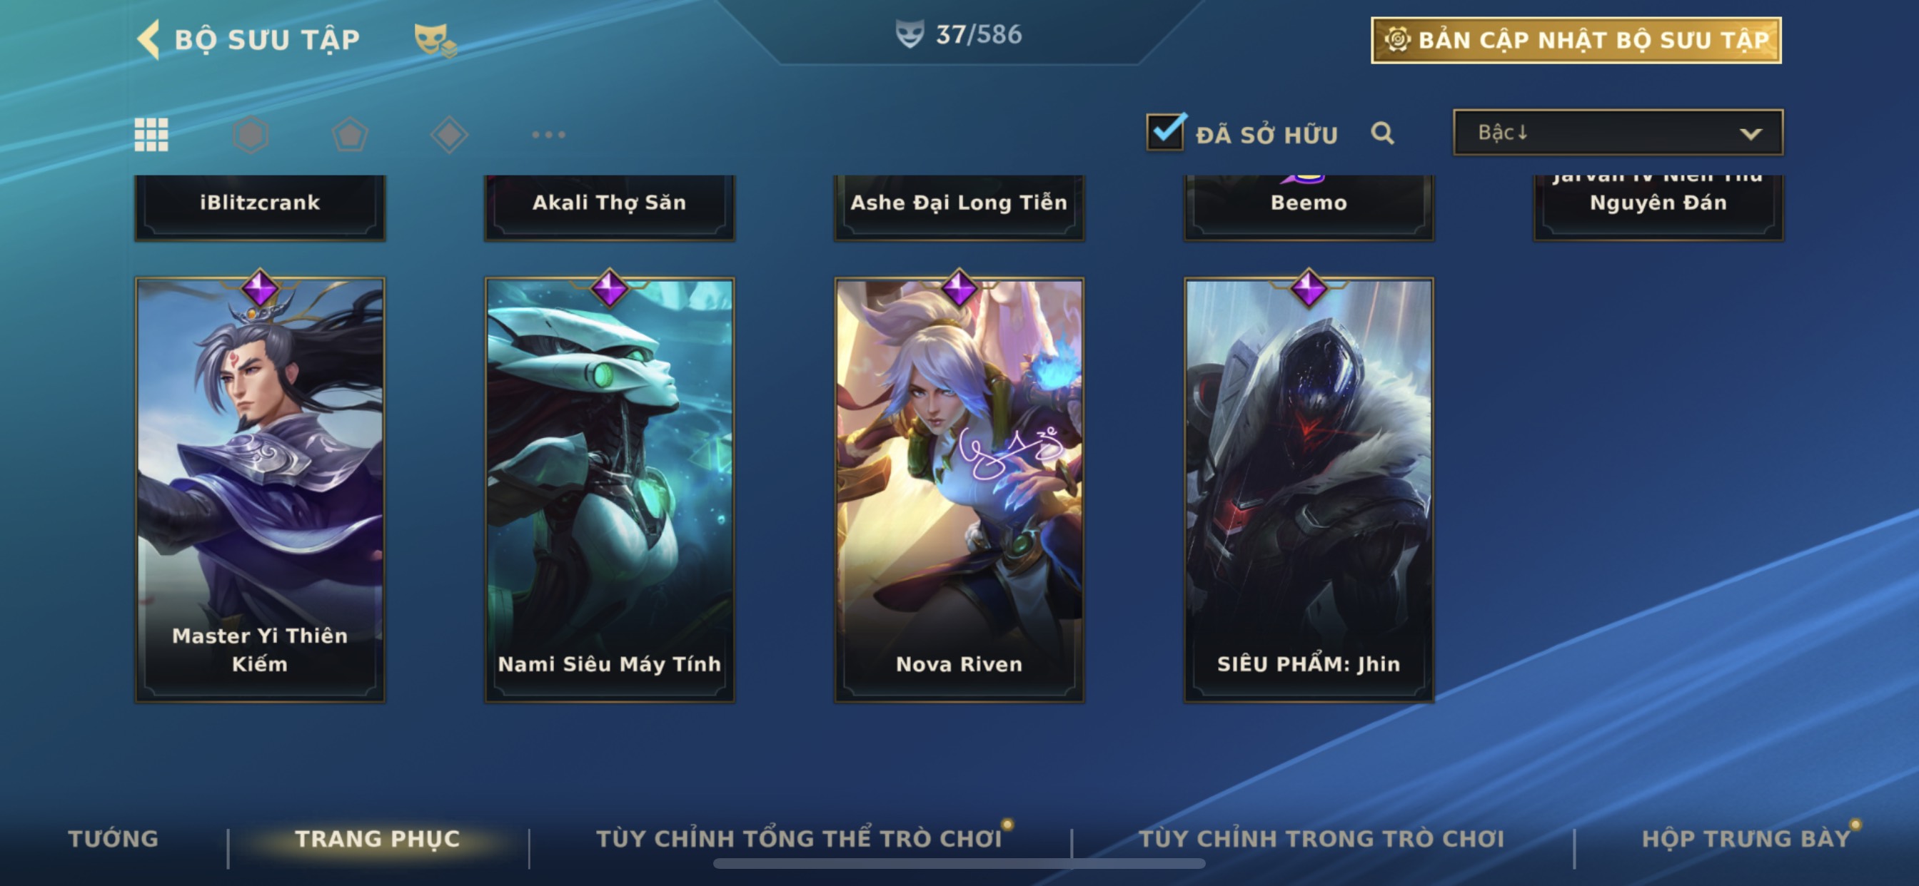The image size is (1919, 886).
Task: Open Tùy Chỉnh Tổng Thể Trò Chơi tab
Action: coord(799,838)
